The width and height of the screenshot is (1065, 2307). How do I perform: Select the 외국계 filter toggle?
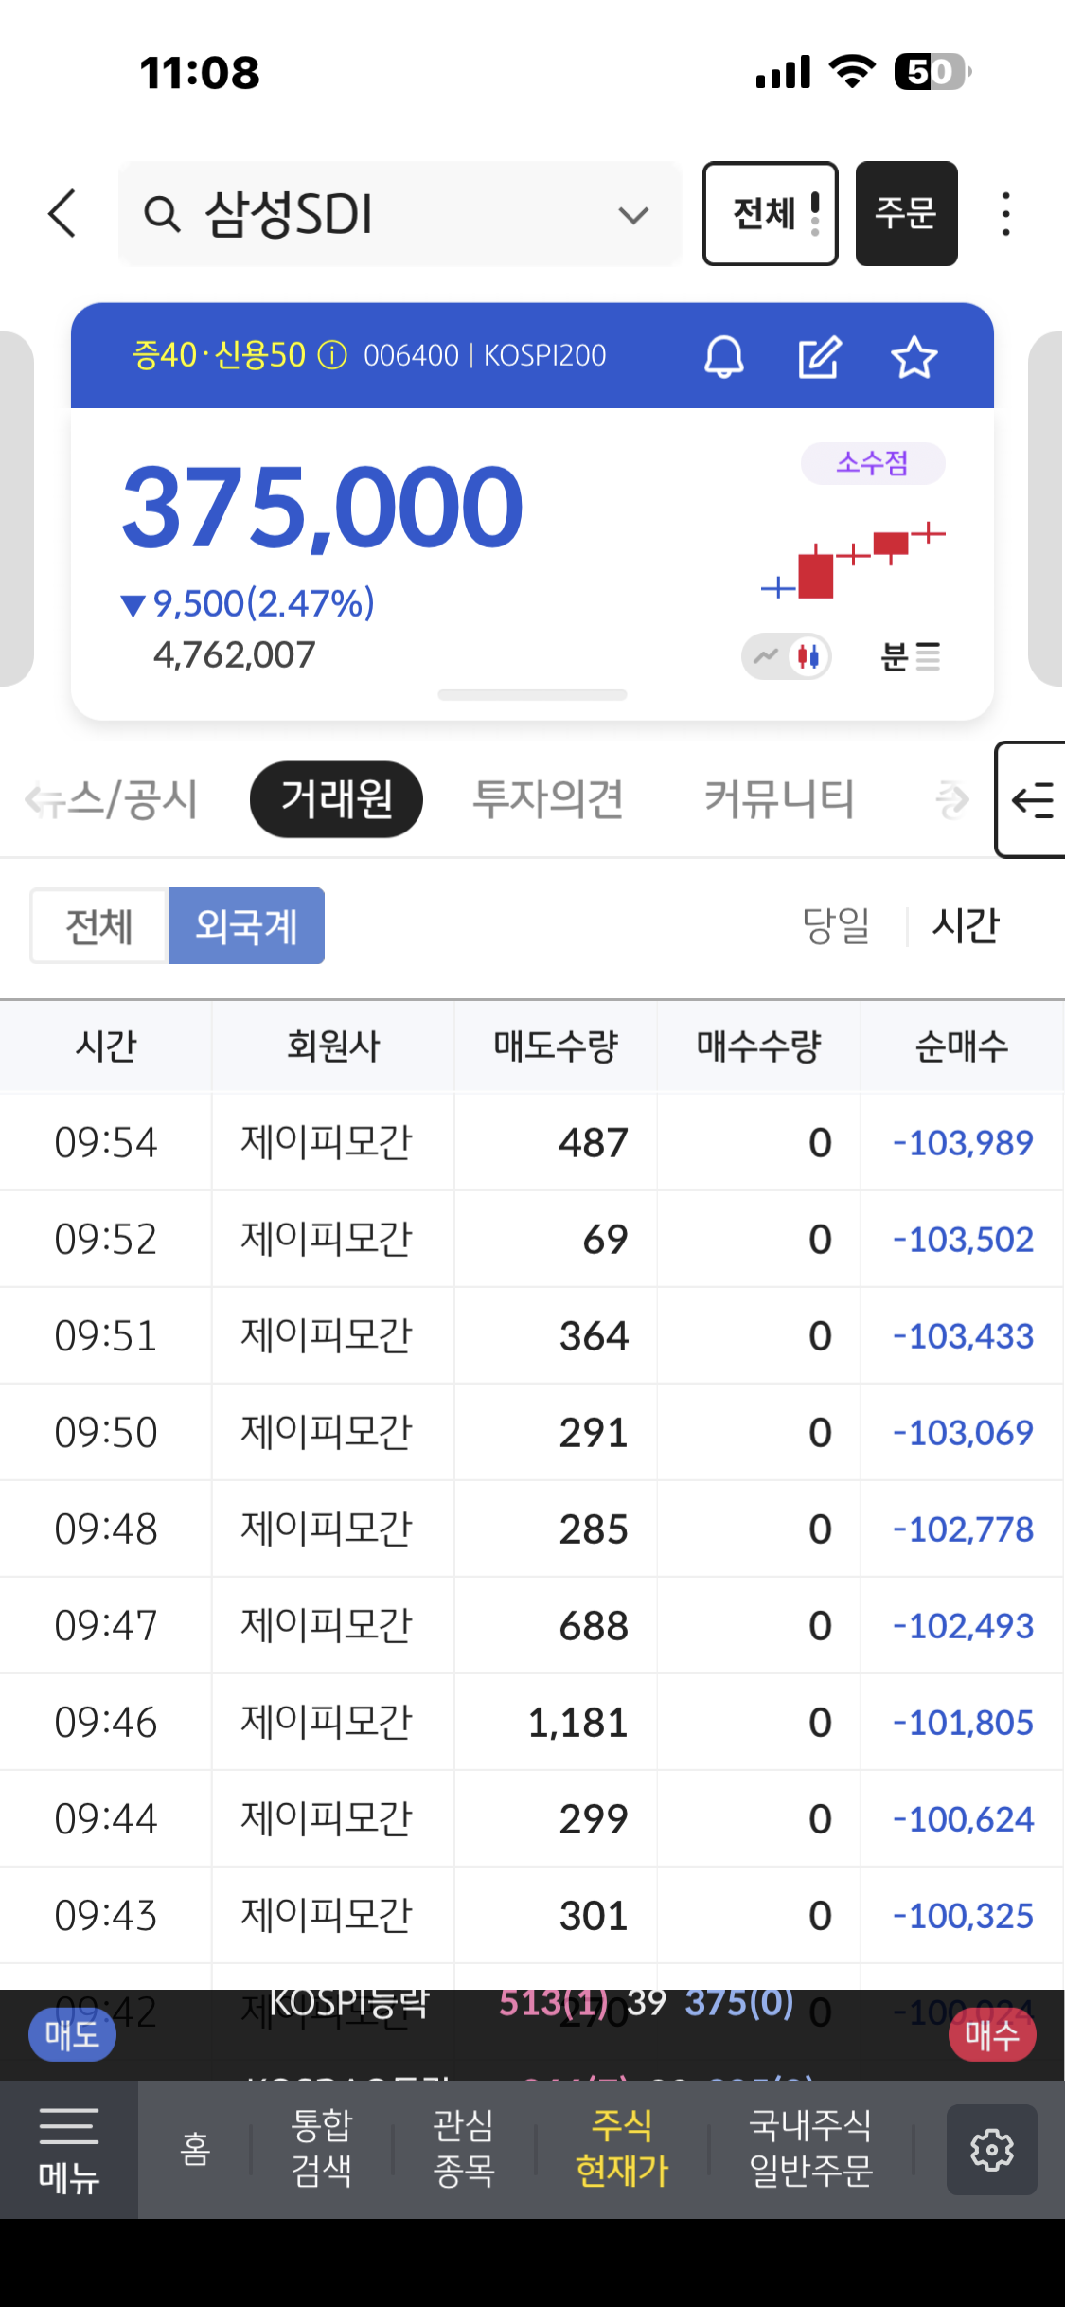pos(246,926)
